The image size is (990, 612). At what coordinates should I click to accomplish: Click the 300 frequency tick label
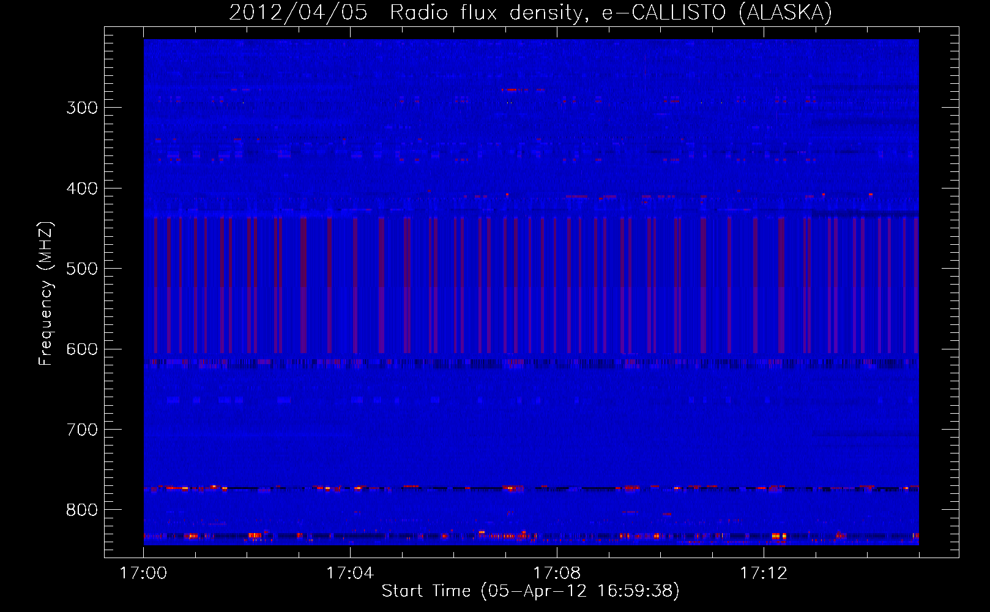[x=82, y=108]
